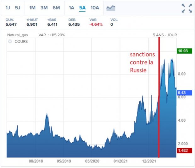Expand chart to fullscreen

187,8
